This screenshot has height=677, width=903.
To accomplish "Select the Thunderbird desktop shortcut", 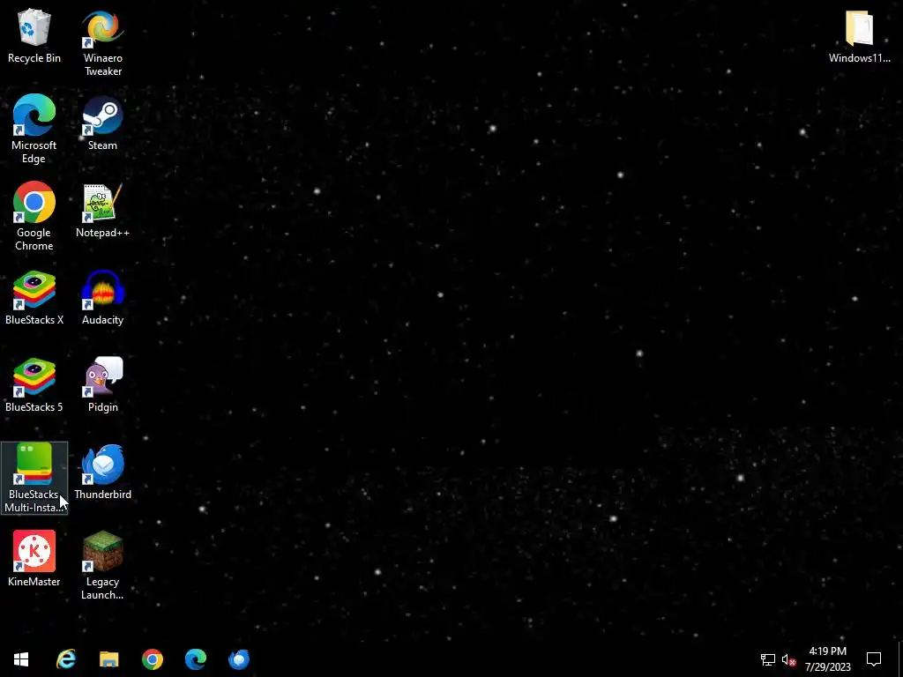I will point(102,472).
